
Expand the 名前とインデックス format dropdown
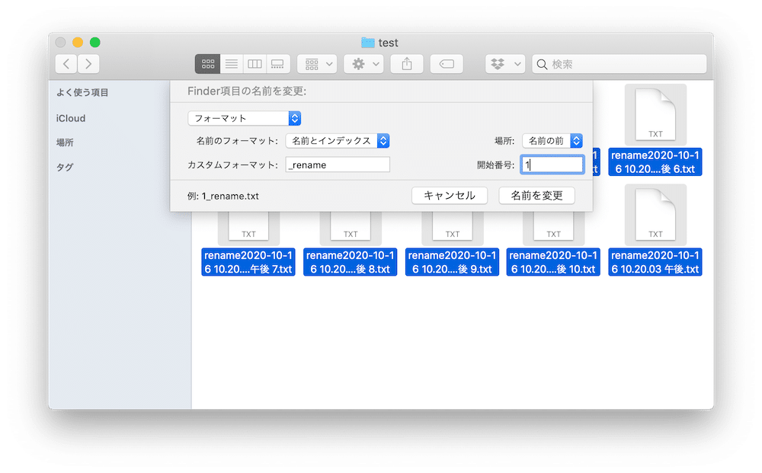tap(338, 141)
